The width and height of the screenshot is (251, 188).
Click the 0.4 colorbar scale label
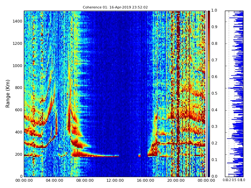coord(214,110)
